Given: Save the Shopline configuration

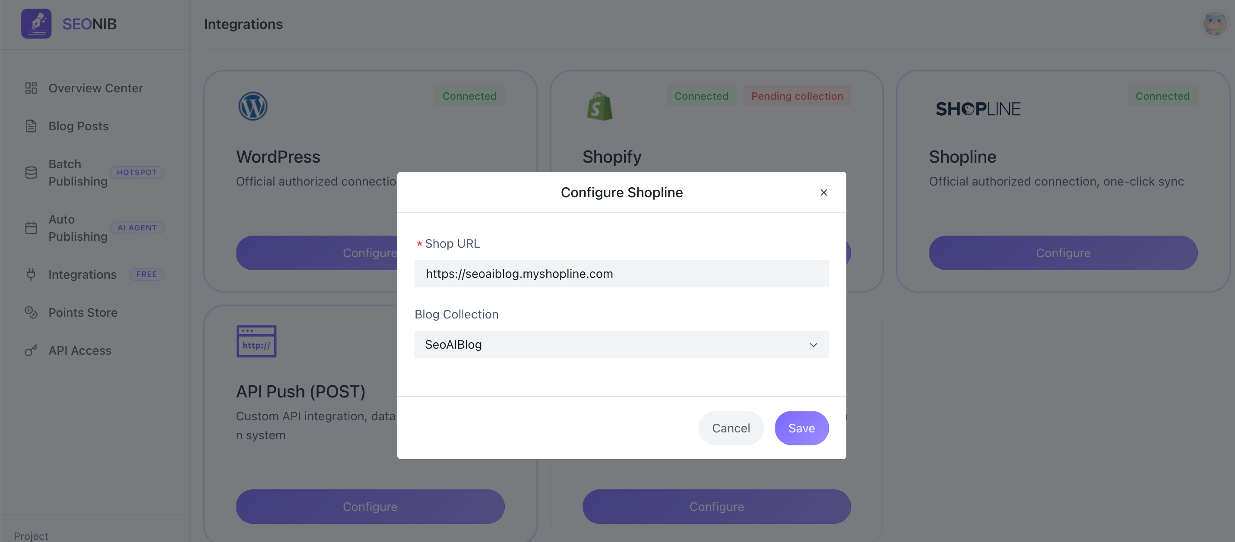Looking at the screenshot, I should click(x=801, y=428).
